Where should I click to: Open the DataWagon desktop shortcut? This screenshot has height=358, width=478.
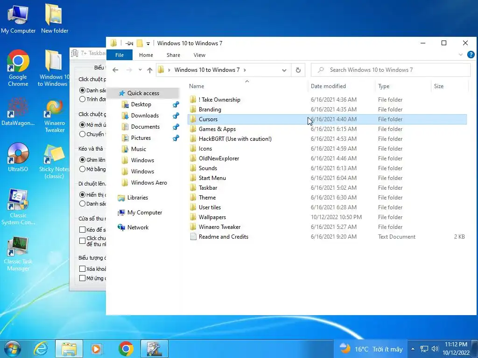point(18,112)
